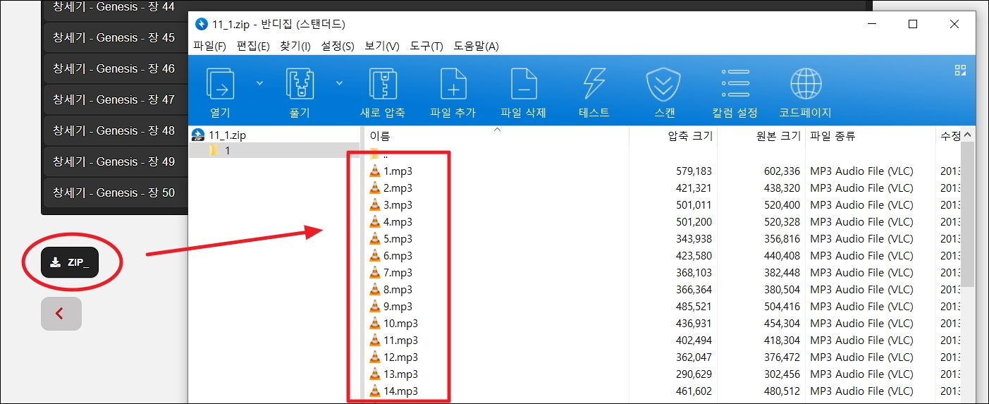
Task: Click the sort arrow above the 이름 column
Action: click(x=498, y=130)
